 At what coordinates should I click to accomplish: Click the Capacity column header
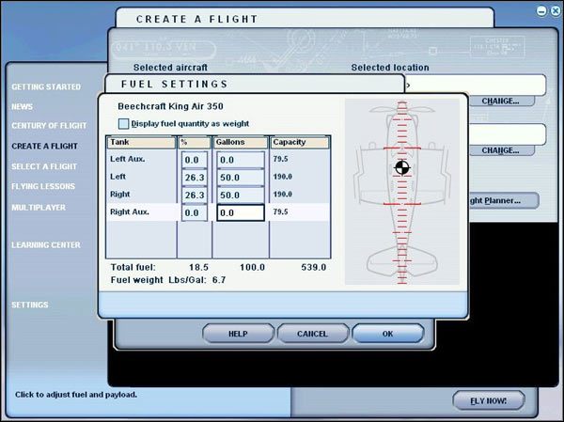point(300,143)
